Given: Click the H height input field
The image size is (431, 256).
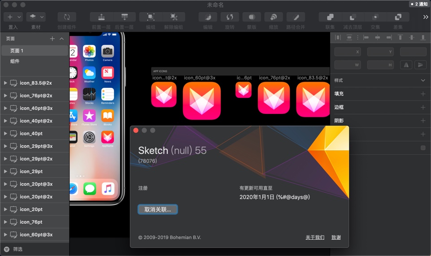Looking at the screenshot, I should point(380,65).
